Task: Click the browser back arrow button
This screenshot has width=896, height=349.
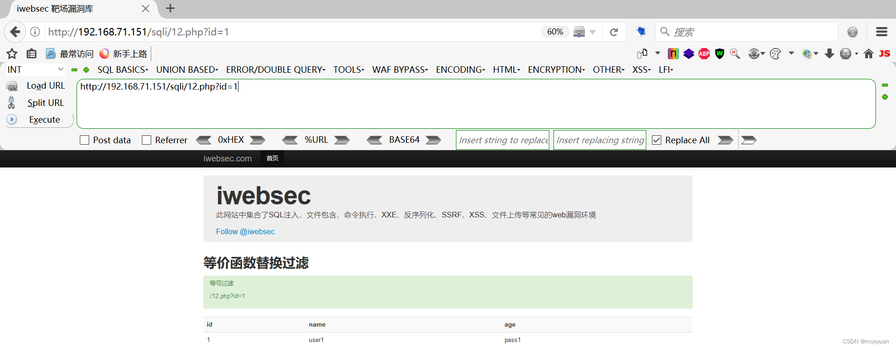Action: tap(15, 32)
